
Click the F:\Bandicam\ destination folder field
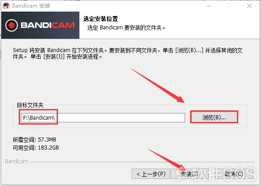click(103, 118)
